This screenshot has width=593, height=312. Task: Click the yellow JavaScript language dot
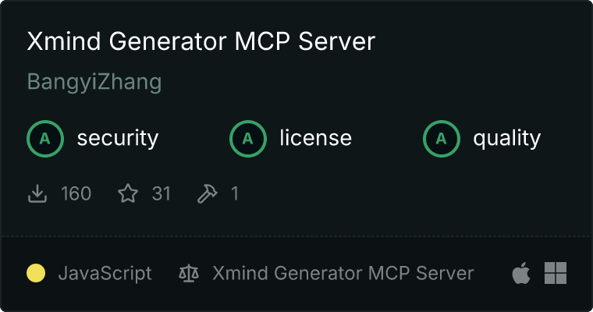[36, 273]
